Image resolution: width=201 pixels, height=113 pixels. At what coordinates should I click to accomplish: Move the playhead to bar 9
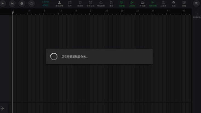click(x=44, y=11)
